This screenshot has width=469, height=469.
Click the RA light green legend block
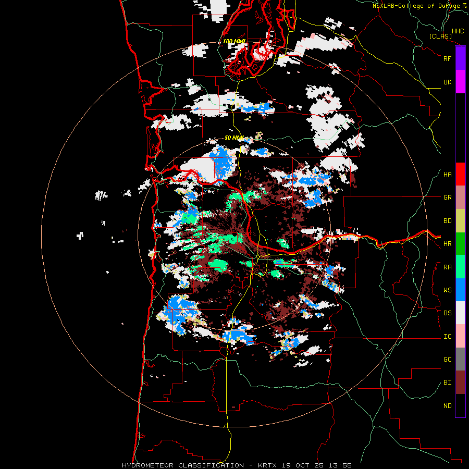[460, 267]
